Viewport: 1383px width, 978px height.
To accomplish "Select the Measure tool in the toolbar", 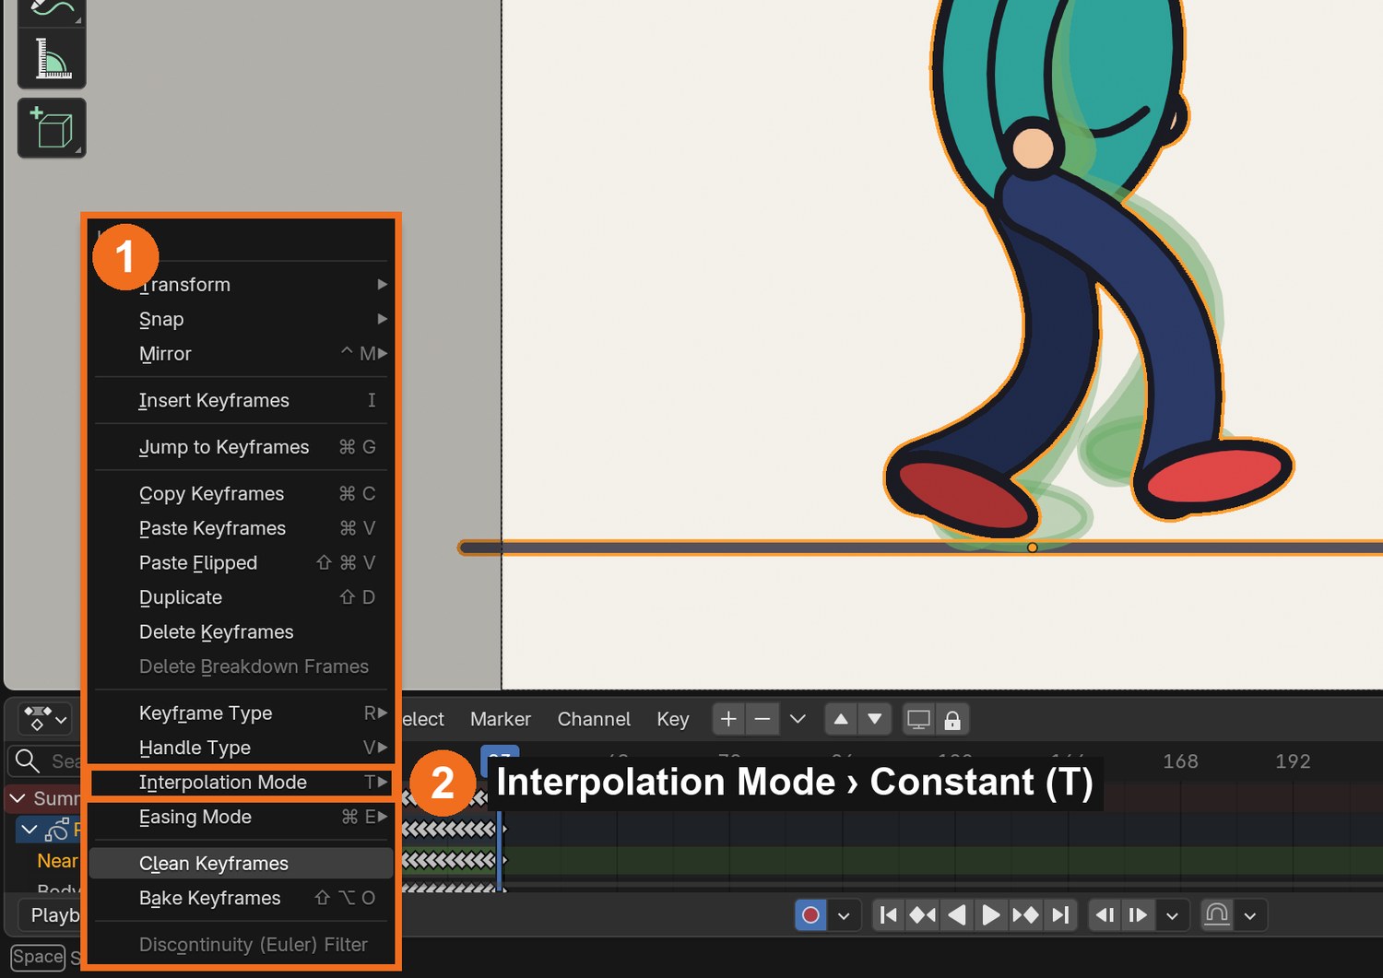I will click(52, 59).
